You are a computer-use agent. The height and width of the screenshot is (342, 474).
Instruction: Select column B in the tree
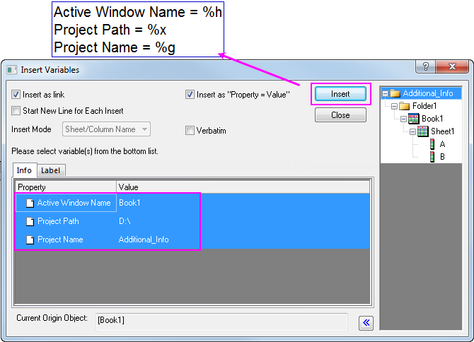click(442, 157)
